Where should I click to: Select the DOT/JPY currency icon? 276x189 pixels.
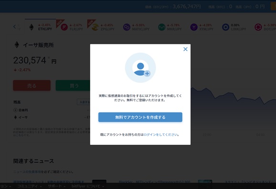tap(258, 27)
